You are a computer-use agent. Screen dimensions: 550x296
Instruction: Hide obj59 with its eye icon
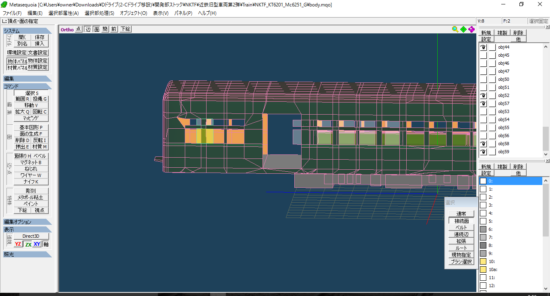click(483, 152)
